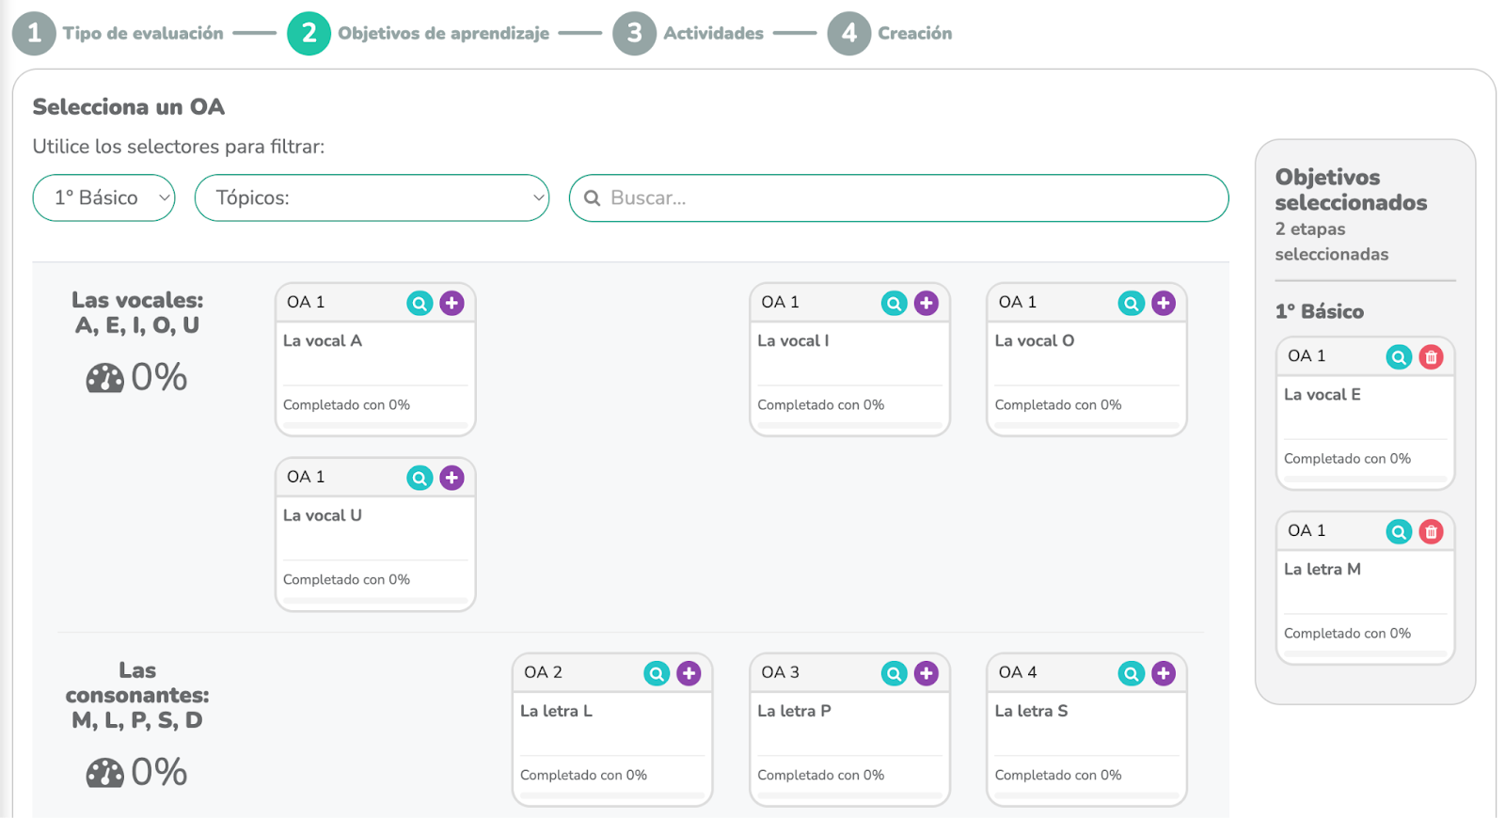
Task: Click the La vocal A card title
Action: pyautogui.click(x=323, y=341)
